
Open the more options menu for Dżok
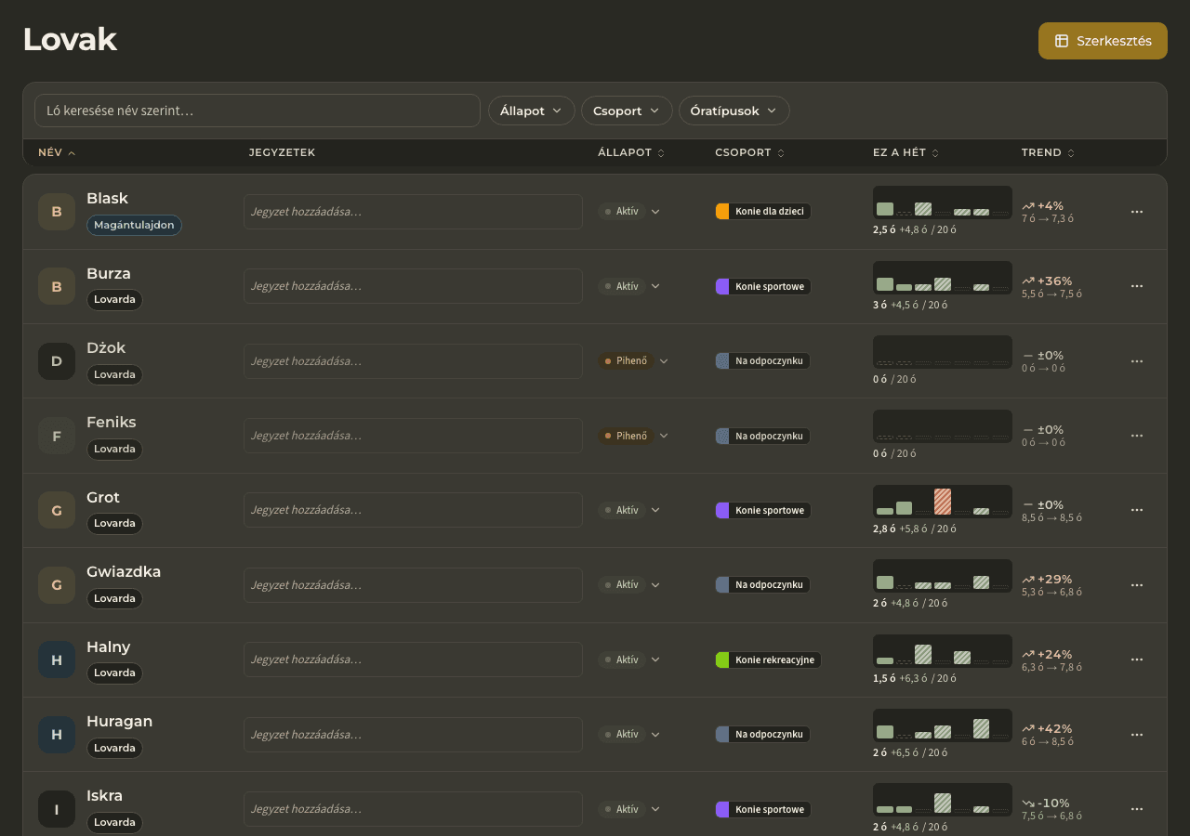[1136, 361]
